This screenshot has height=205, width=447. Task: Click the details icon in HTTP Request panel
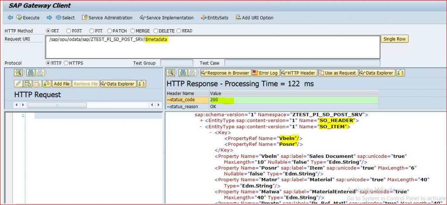click(18, 73)
